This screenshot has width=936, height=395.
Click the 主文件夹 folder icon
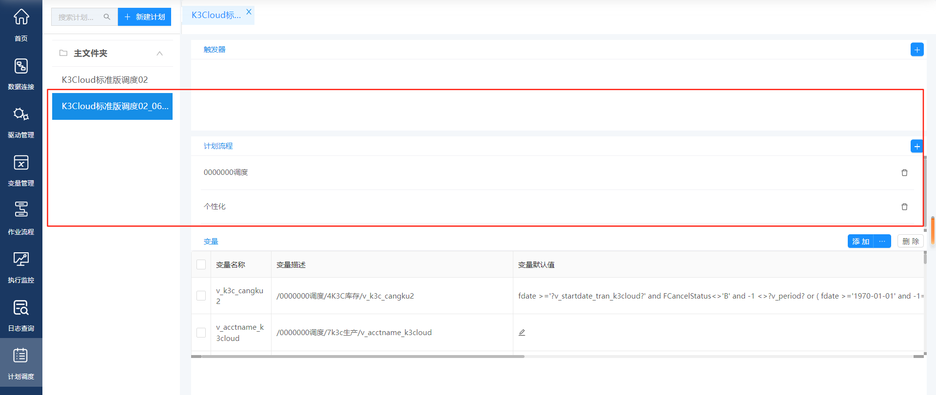coord(63,53)
